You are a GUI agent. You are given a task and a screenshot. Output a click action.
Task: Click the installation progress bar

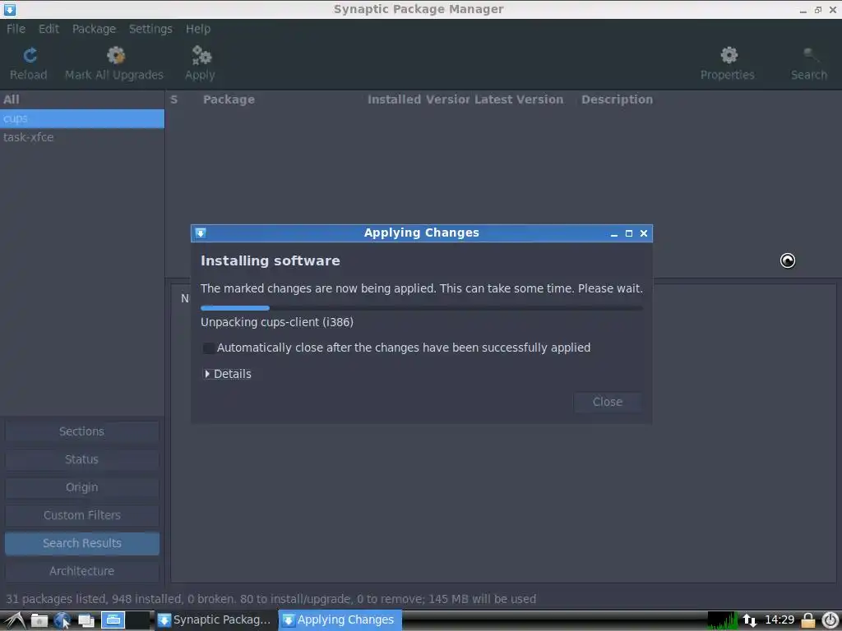point(422,308)
